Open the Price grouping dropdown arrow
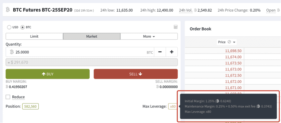Viewport: 281px width, 123px height. pyautogui.click(x=234, y=42)
